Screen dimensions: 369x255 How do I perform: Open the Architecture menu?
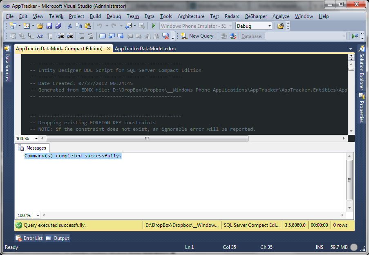191,16
